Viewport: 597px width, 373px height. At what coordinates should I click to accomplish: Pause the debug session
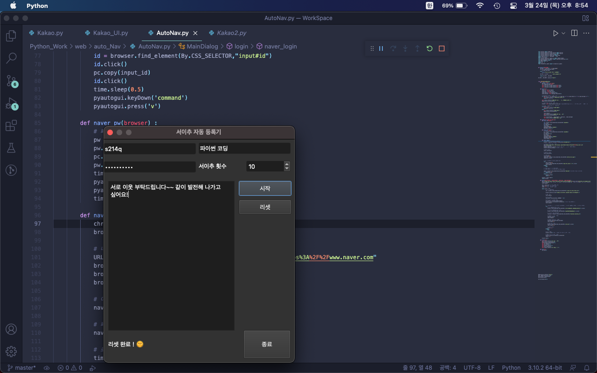click(381, 48)
